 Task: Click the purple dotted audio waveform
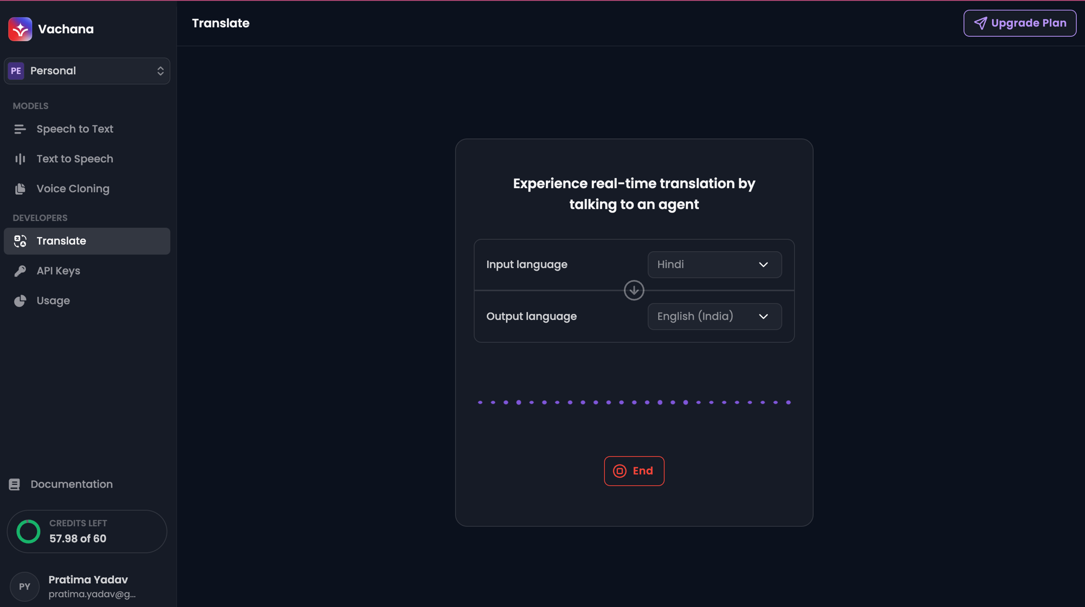(634, 402)
